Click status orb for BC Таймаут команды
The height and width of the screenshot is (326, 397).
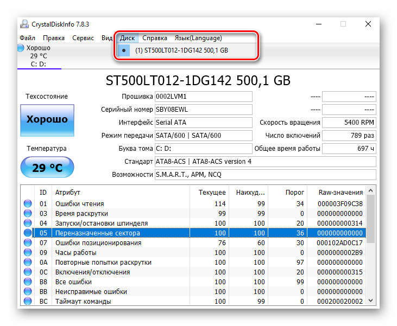tap(28, 301)
